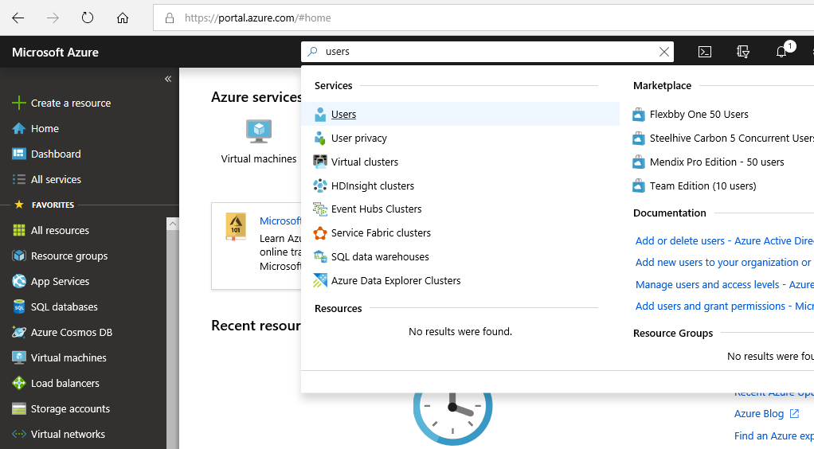Open 'Add new users to your organization' doc
The height and width of the screenshot is (449, 814).
(x=724, y=263)
